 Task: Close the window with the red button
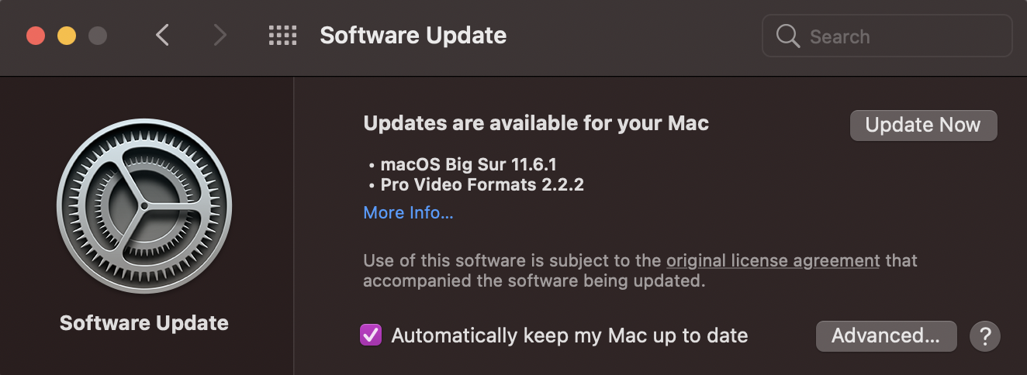[36, 36]
